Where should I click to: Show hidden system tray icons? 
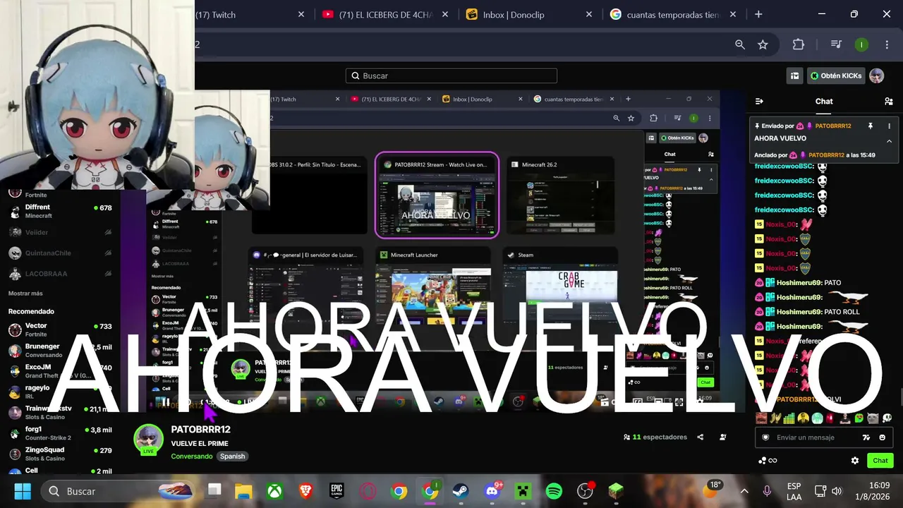(x=744, y=491)
